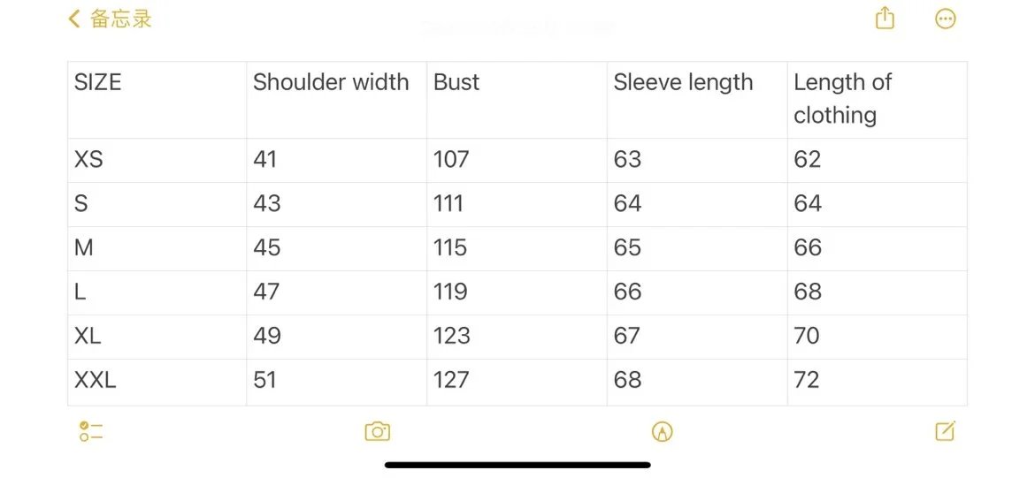The width and height of the screenshot is (1035, 478).
Task: Tap the SIZE header cell
Action: point(157,99)
